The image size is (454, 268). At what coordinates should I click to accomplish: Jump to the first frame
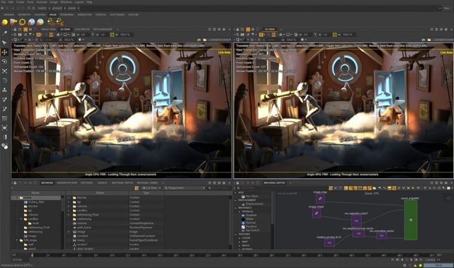(393, 260)
